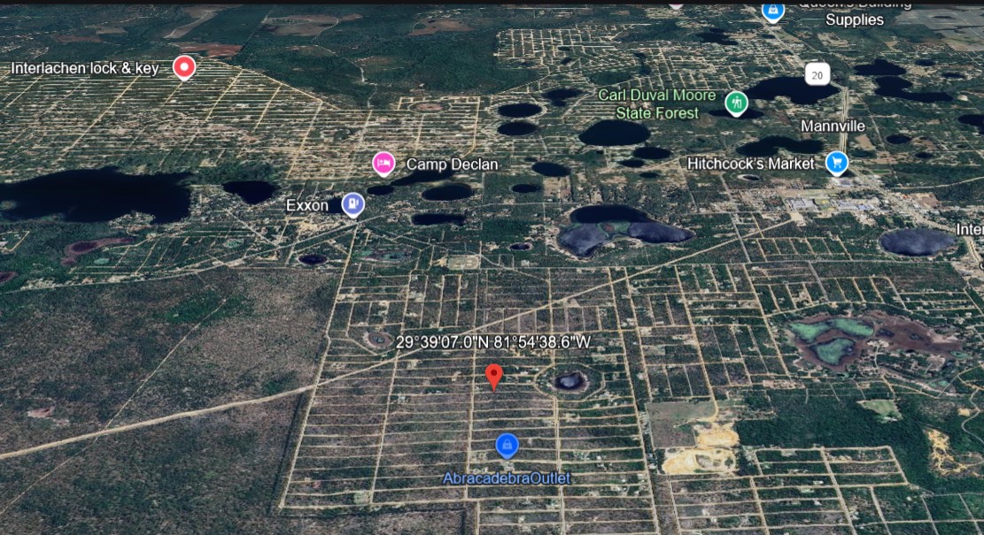Click Hitchcock's Market shopping cart marker
984x535 pixels.
pyautogui.click(x=836, y=163)
